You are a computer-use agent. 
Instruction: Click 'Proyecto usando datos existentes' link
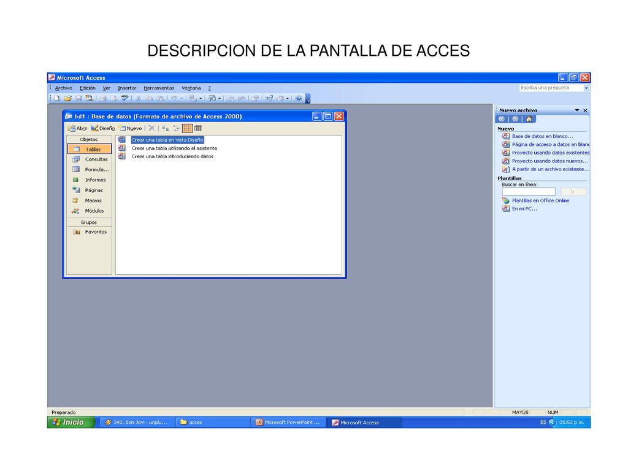coord(550,153)
